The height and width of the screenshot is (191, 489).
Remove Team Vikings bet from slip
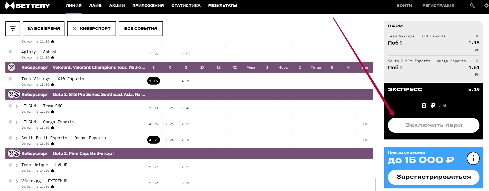[477, 36]
